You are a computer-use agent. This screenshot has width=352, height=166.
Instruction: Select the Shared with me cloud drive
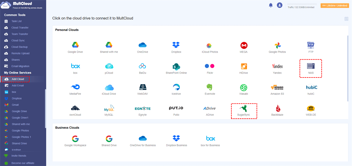(109, 45)
